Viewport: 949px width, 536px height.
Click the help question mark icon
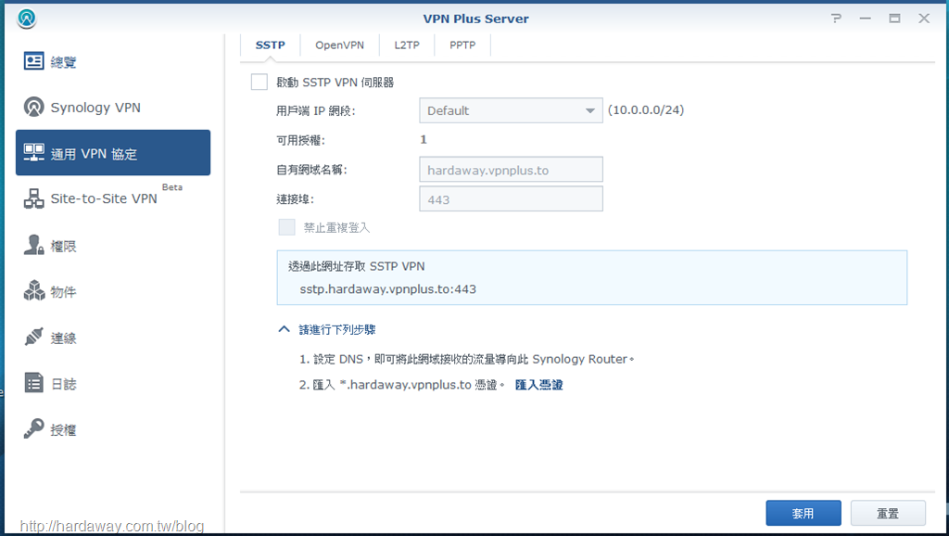point(837,19)
